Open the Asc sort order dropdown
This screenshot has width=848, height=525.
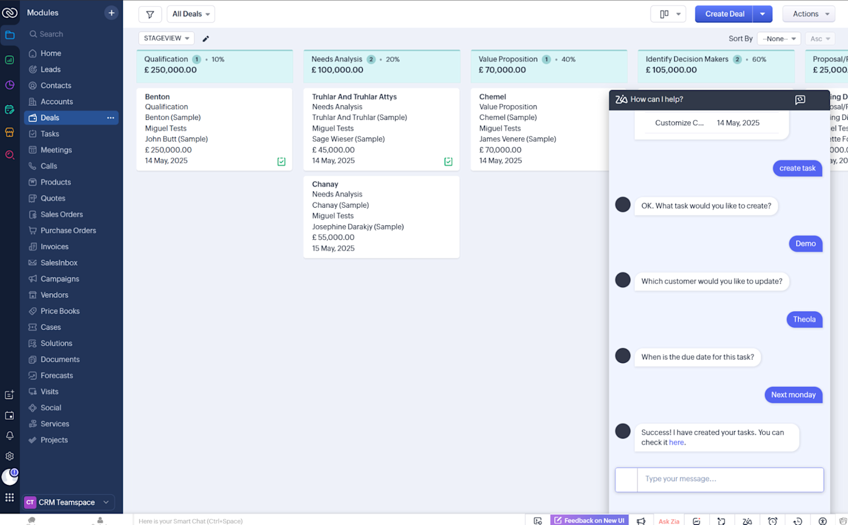click(x=820, y=39)
